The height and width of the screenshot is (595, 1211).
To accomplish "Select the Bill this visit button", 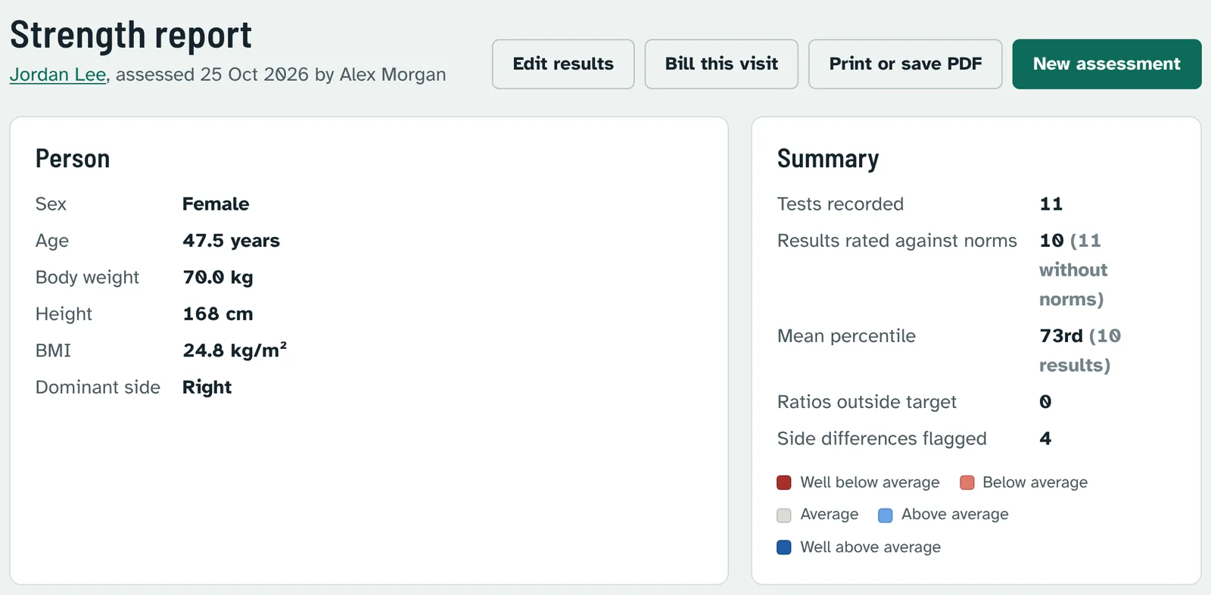I will tap(721, 64).
